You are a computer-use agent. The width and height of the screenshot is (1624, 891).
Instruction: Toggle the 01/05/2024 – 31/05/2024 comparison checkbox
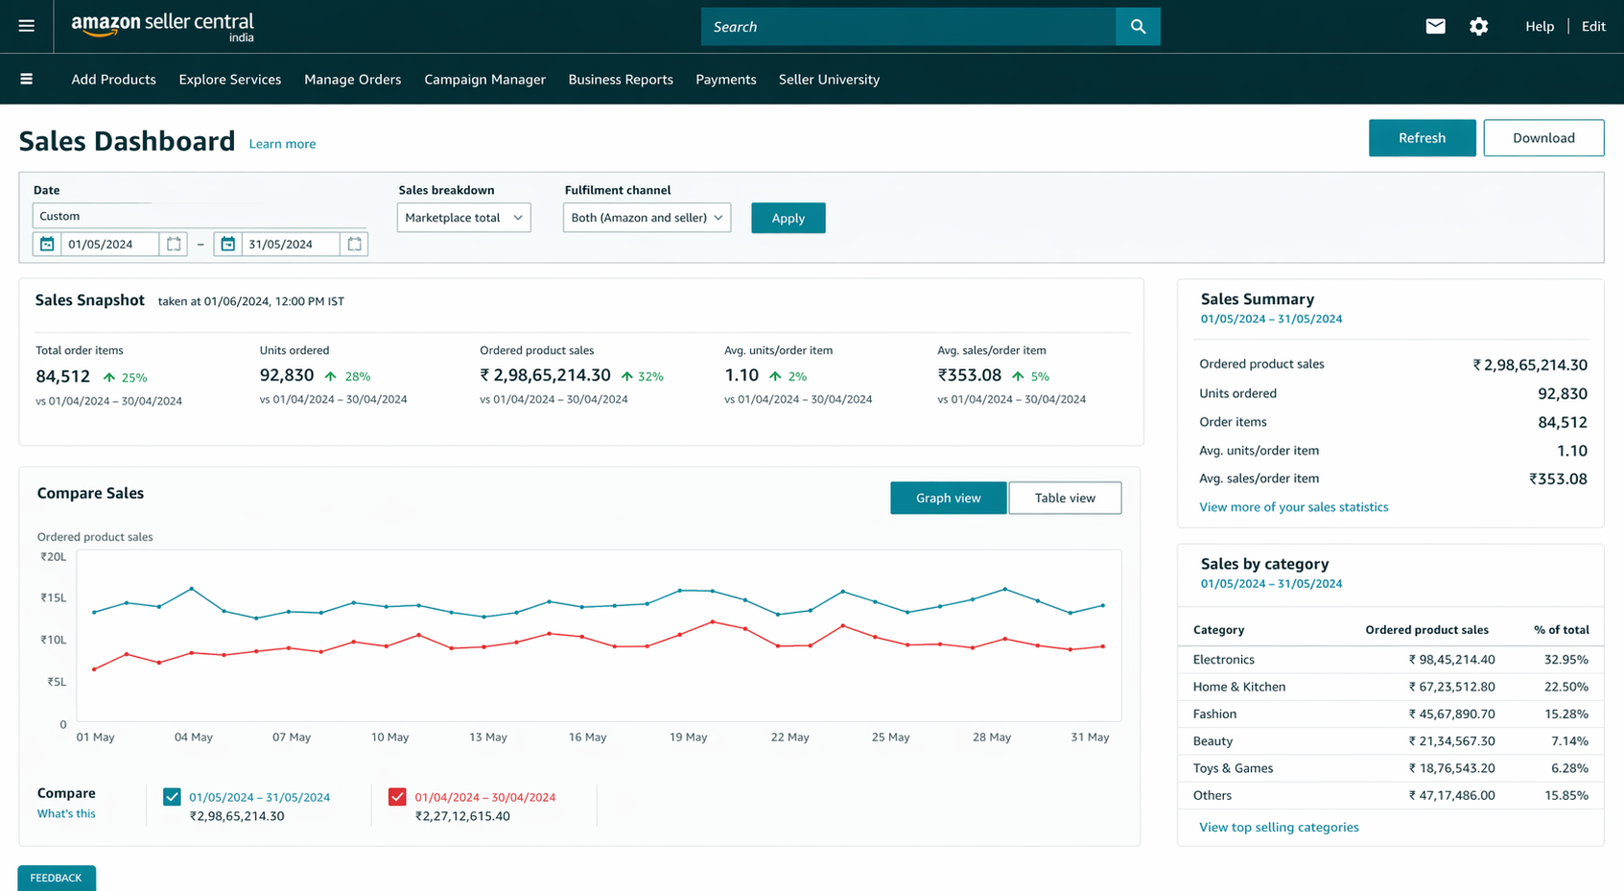tap(172, 797)
